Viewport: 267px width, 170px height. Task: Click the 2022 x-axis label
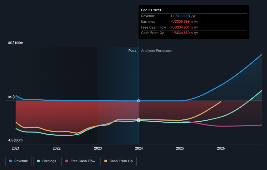[57, 148]
